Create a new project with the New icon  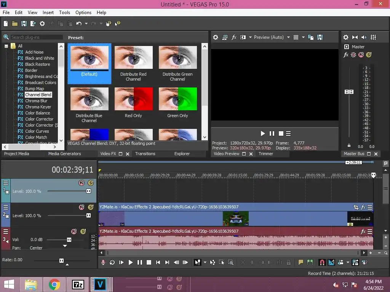[6, 24]
